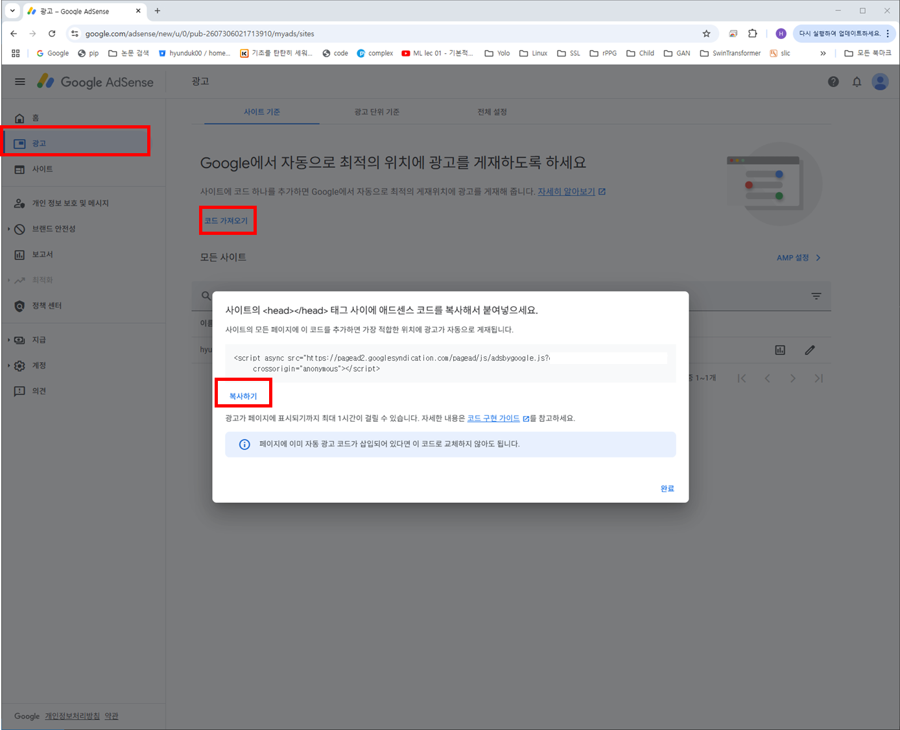Open the AdSense hamburger main menu
The width and height of the screenshot is (900, 730).
pyautogui.click(x=20, y=82)
